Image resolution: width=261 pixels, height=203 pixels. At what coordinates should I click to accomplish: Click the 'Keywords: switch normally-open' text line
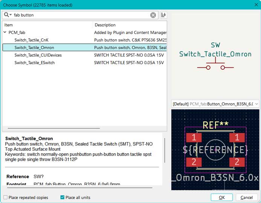click(x=78, y=154)
